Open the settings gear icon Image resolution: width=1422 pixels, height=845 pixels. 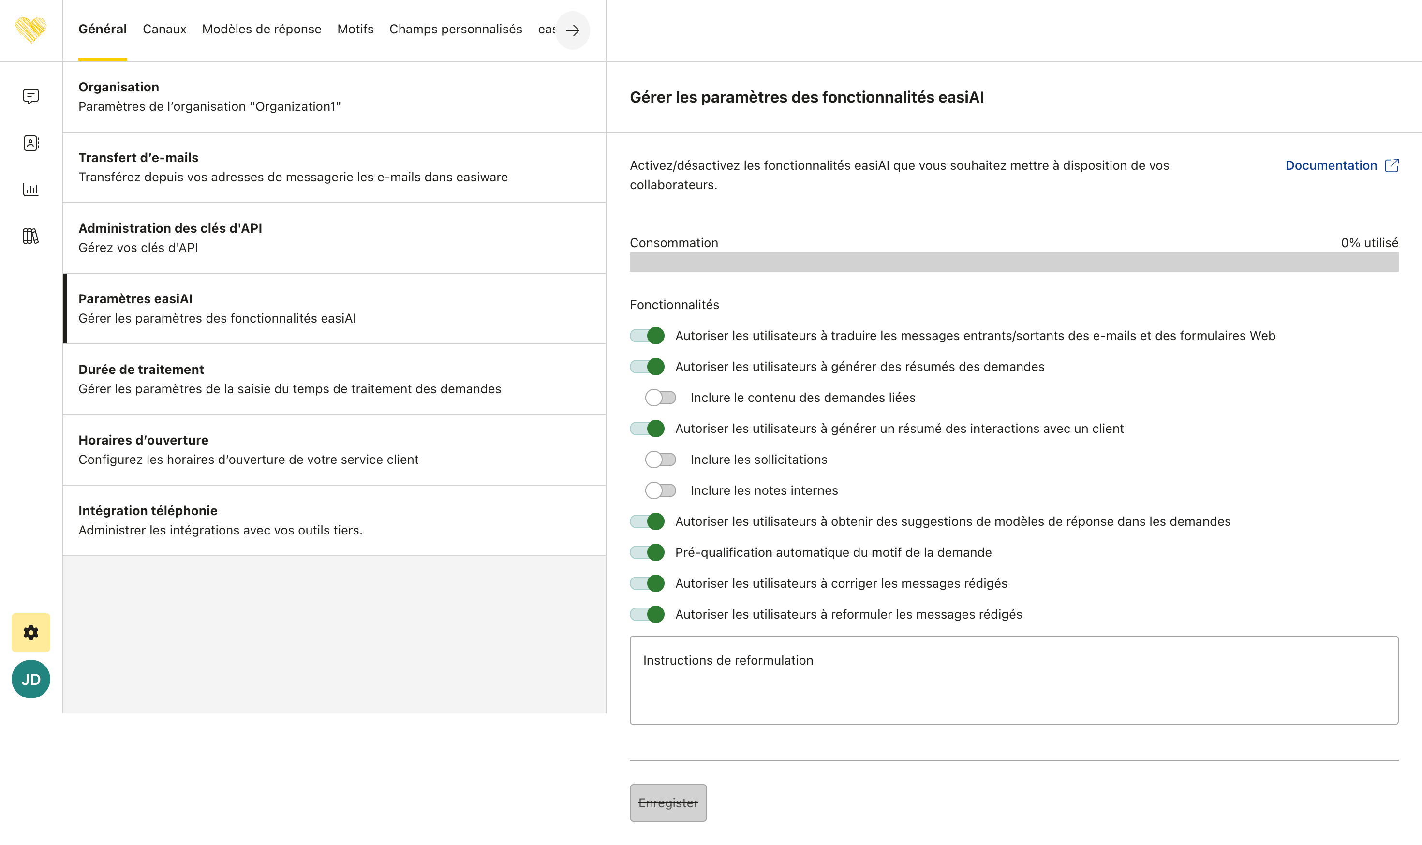pyautogui.click(x=31, y=633)
